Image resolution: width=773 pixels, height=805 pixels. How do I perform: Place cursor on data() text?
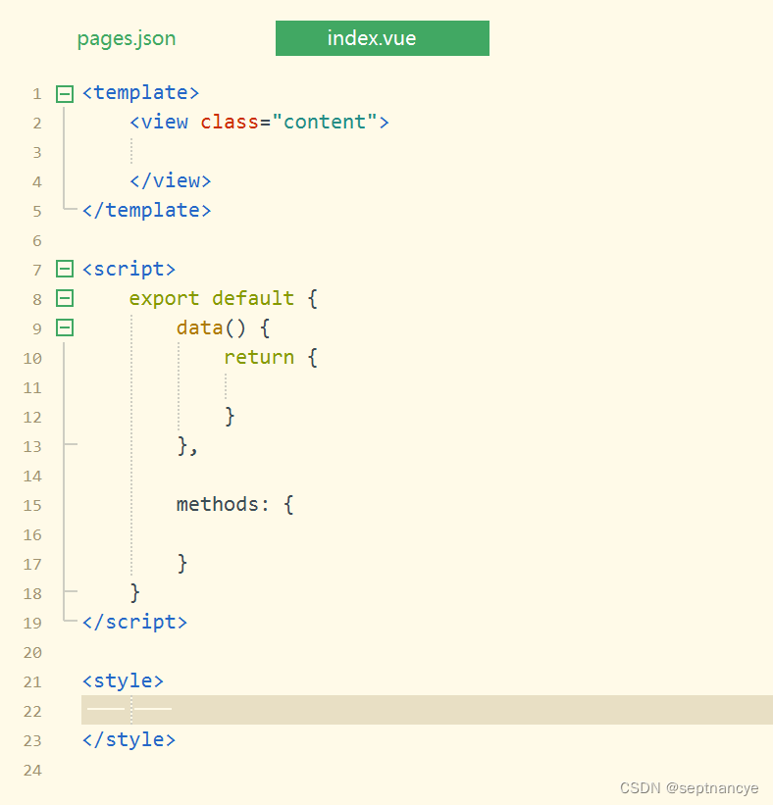point(211,327)
